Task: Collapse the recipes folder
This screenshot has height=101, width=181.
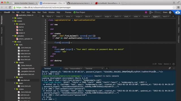Action: click(x=15, y=89)
